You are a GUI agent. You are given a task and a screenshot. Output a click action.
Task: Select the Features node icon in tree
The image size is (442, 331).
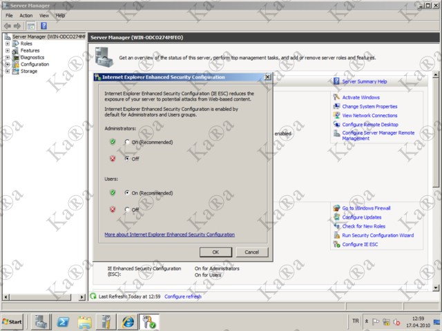(x=16, y=50)
